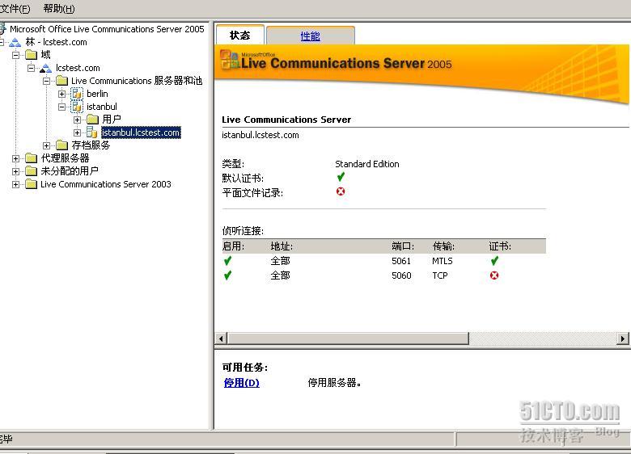Click the berlin server pool icon
This screenshot has height=454, width=631.
(x=77, y=94)
